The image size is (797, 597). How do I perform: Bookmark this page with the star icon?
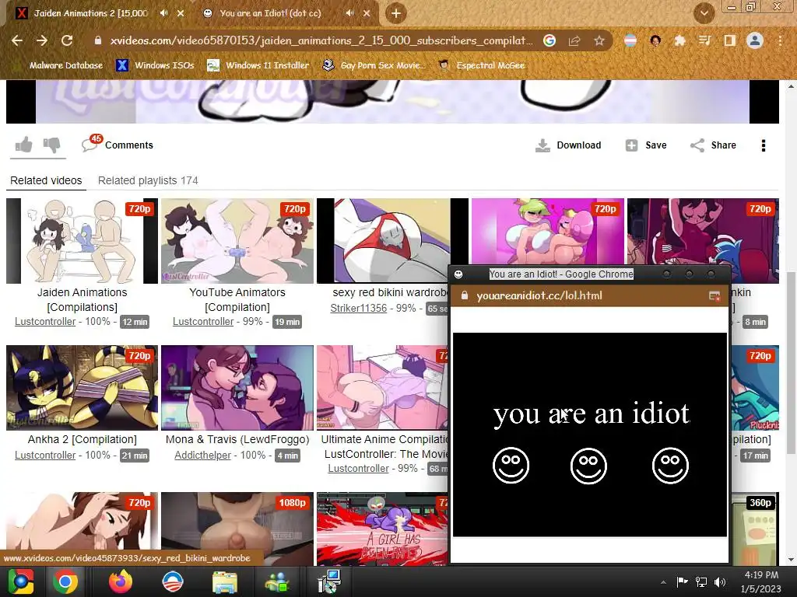click(x=599, y=40)
